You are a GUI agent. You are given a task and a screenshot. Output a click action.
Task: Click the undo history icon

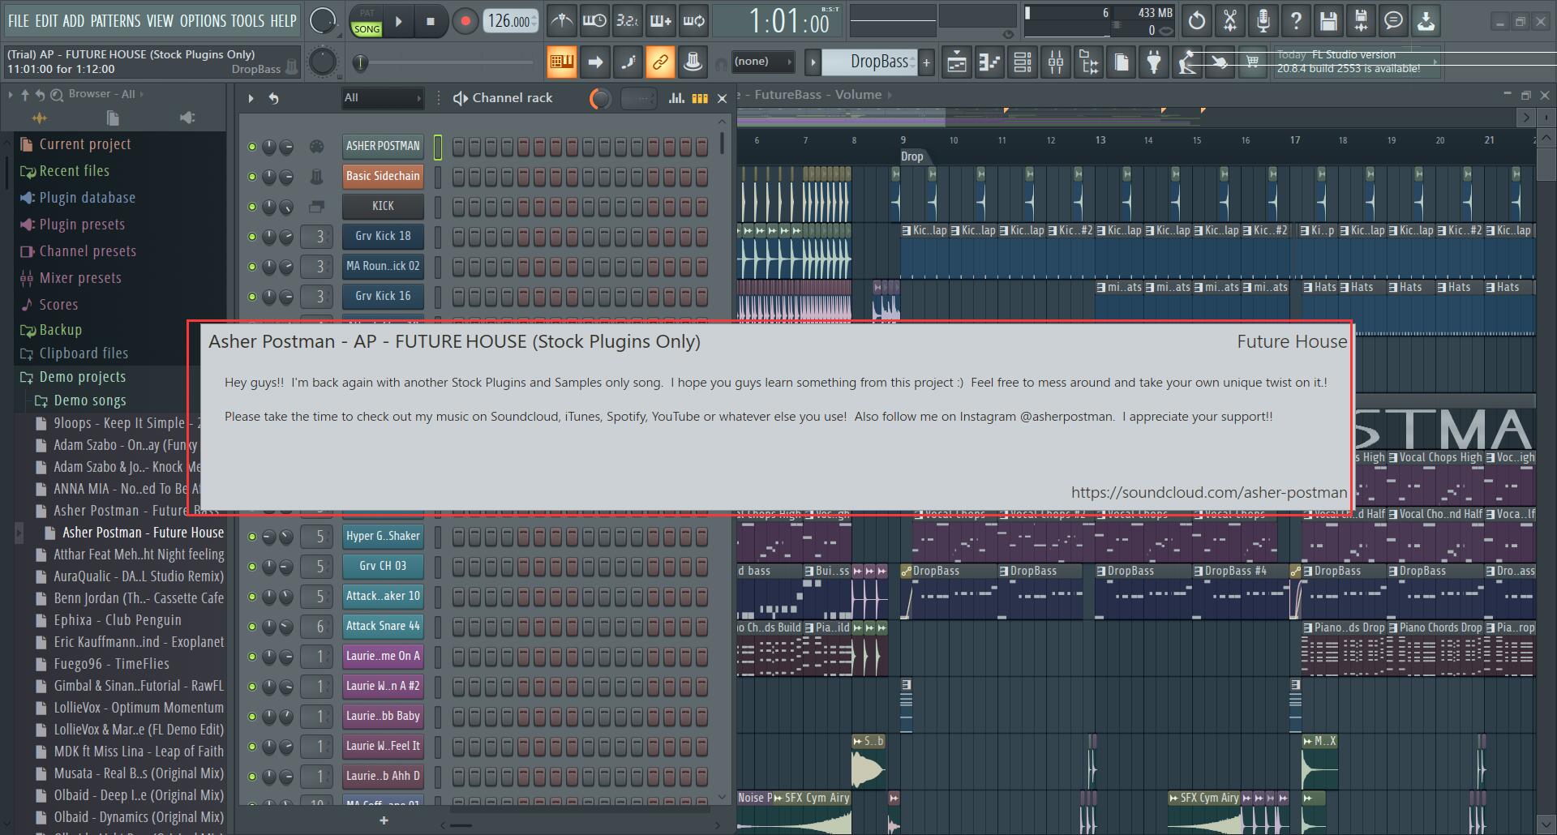tap(1197, 21)
